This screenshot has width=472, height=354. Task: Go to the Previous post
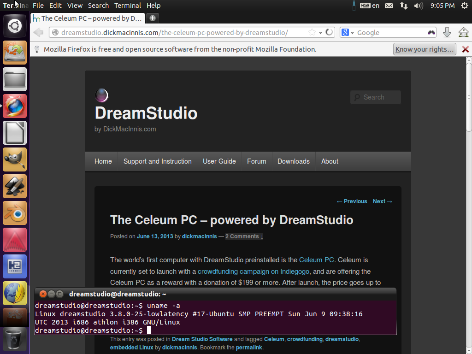(x=352, y=201)
